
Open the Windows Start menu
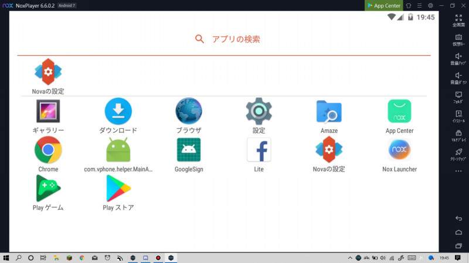pyautogui.click(x=6, y=258)
